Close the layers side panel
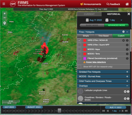Image resolution: width=132 pixels, height=115 pixels. (x=129, y=14)
